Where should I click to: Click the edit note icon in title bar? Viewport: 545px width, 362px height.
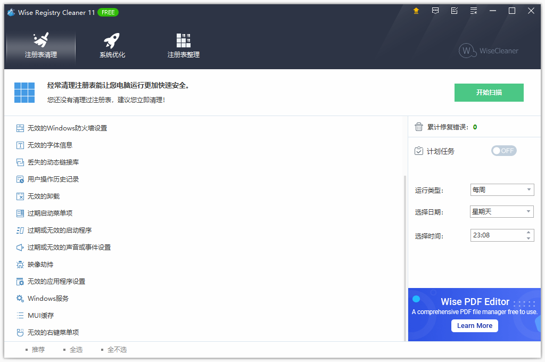pos(455,11)
